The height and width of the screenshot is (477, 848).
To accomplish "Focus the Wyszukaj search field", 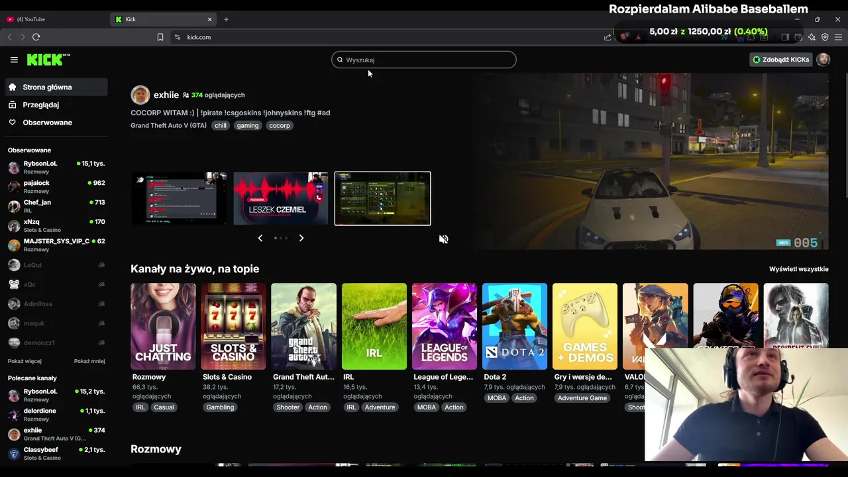I will tap(424, 60).
